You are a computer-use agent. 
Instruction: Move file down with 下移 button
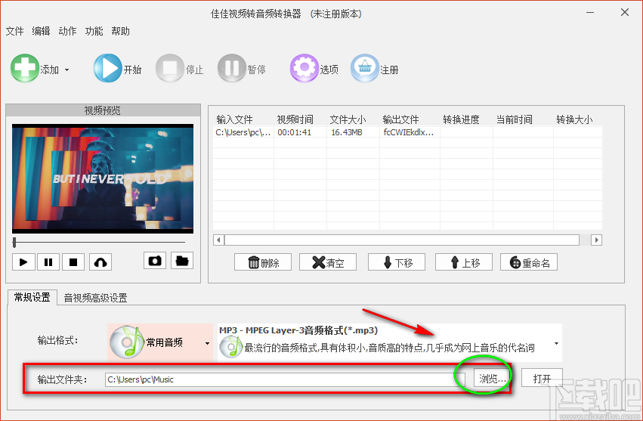pos(397,262)
